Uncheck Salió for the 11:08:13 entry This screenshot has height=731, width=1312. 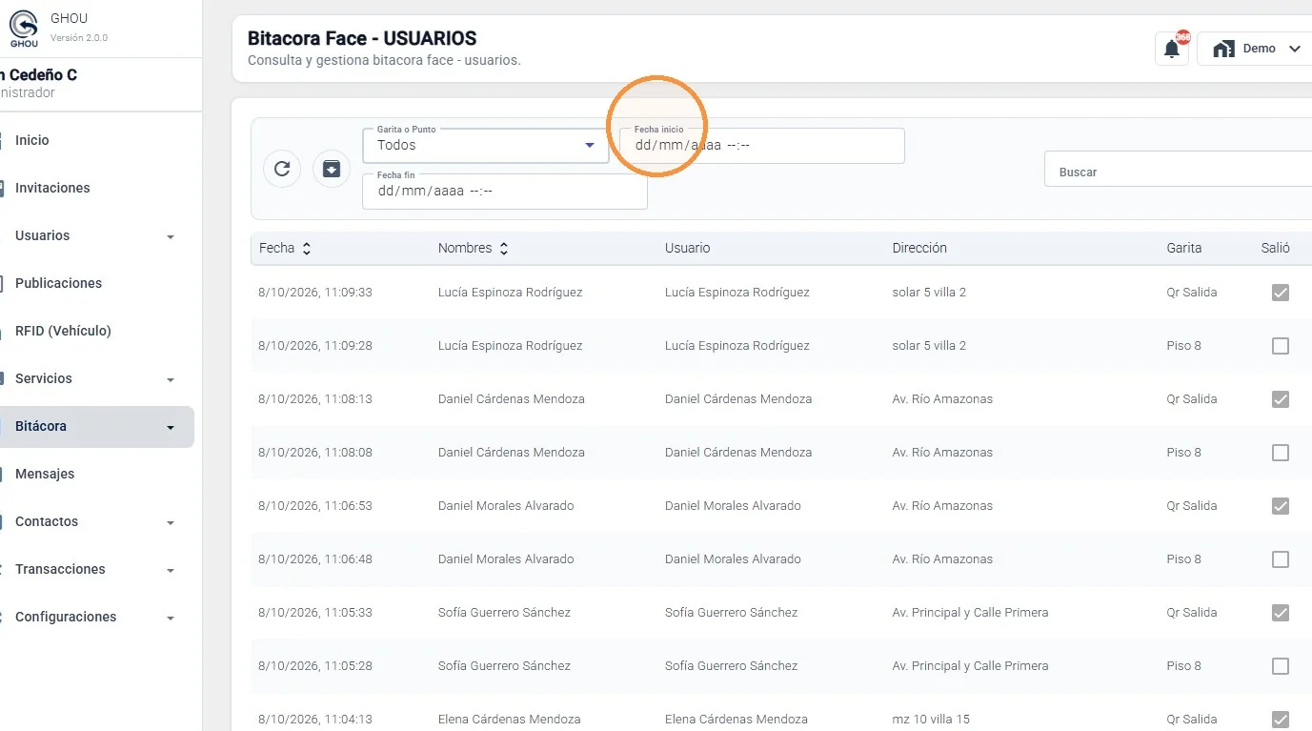[1281, 399]
